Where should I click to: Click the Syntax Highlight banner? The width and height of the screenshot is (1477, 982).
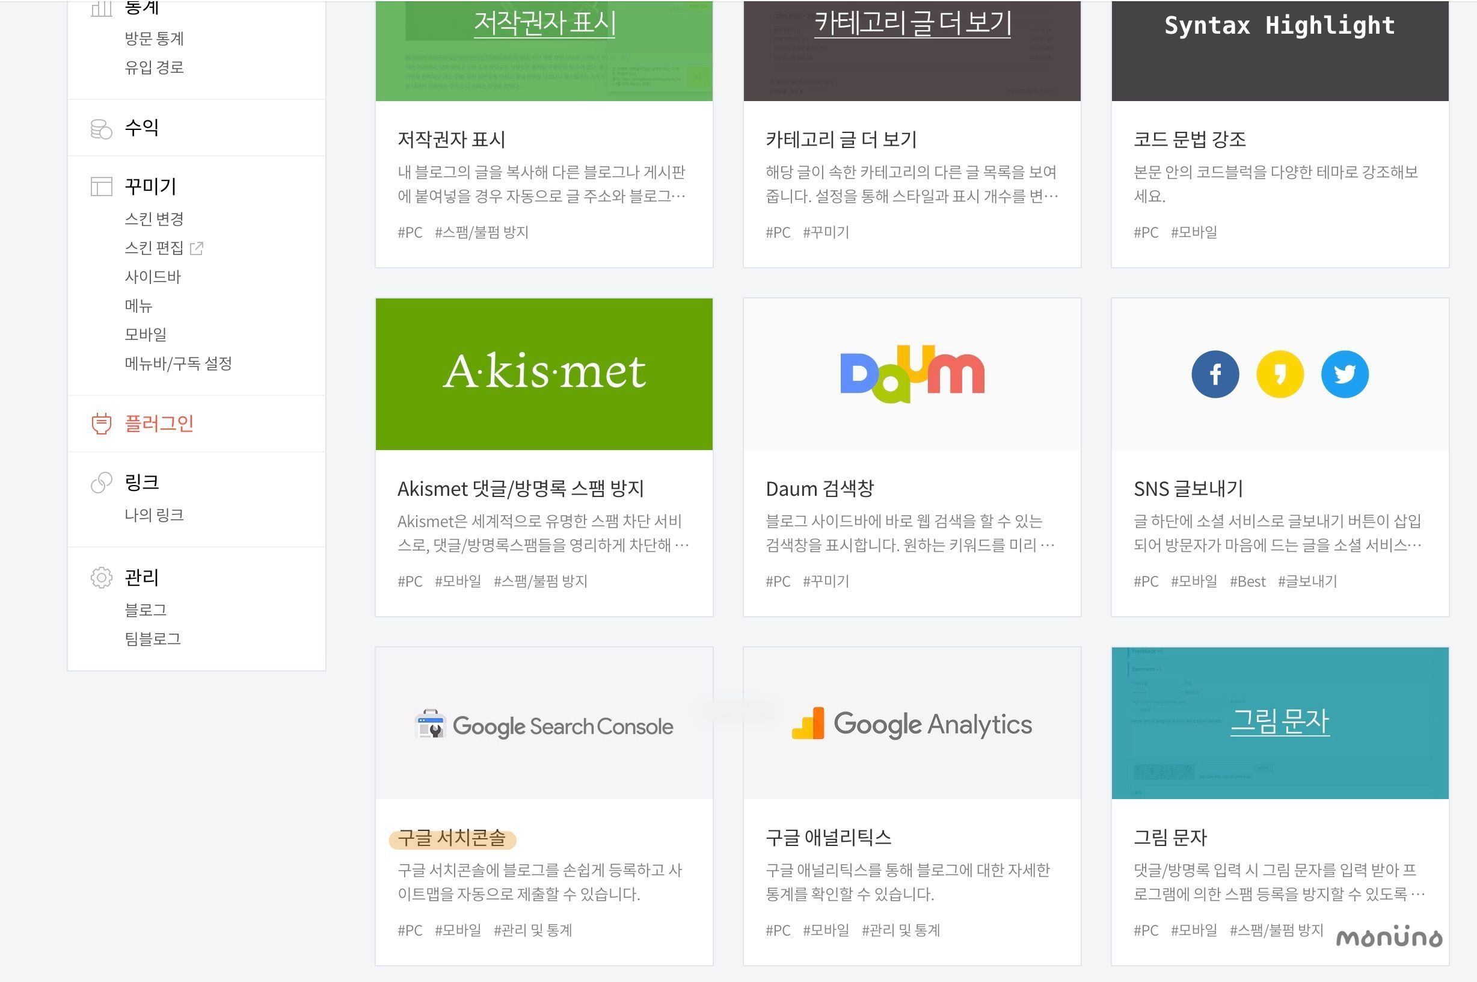[x=1280, y=51]
